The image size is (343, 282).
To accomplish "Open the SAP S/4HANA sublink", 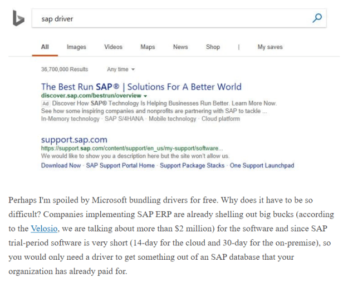I will [x=124, y=119].
